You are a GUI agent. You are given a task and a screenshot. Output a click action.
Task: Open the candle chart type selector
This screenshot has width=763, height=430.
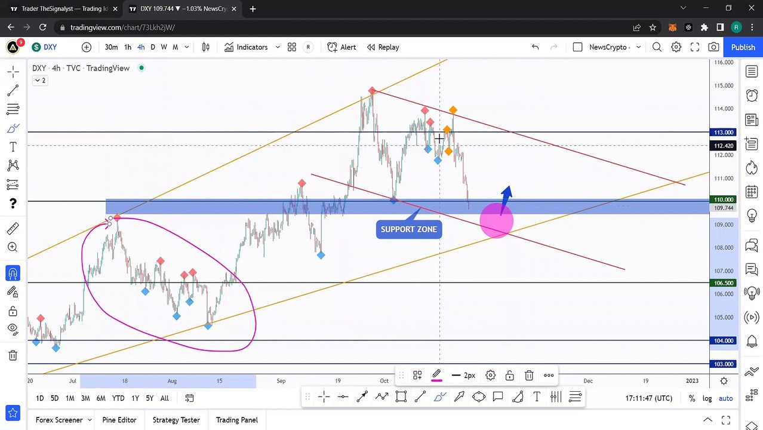206,47
